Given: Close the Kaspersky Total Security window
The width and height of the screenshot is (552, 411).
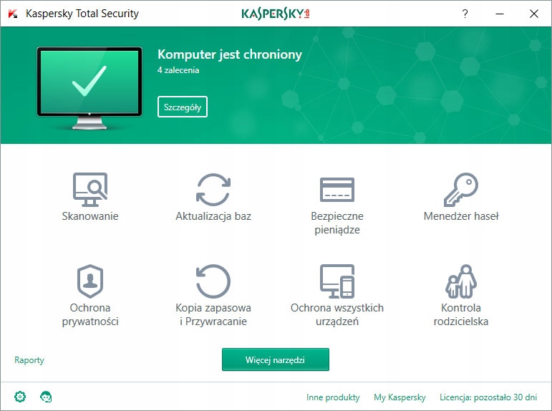Looking at the screenshot, I should click(x=533, y=14).
